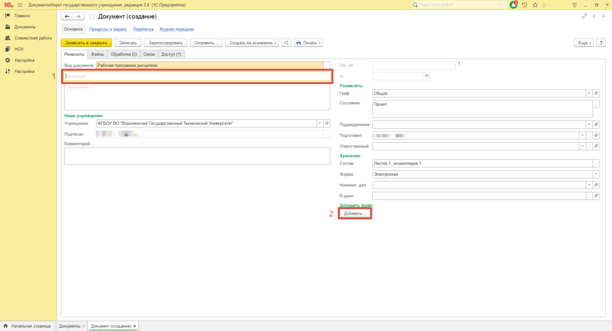Open the Печать dropdown menu
This screenshot has width=612, height=331.
pyautogui.click(x=308, y=43)
